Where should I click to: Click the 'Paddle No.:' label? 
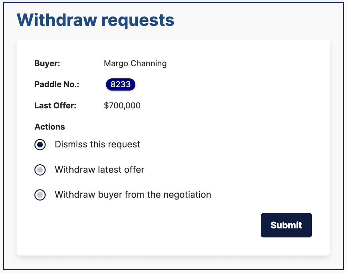(x=56, y=84)
